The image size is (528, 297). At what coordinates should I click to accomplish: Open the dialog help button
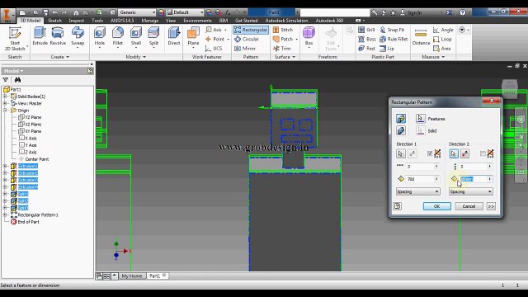tap(397, 206)
